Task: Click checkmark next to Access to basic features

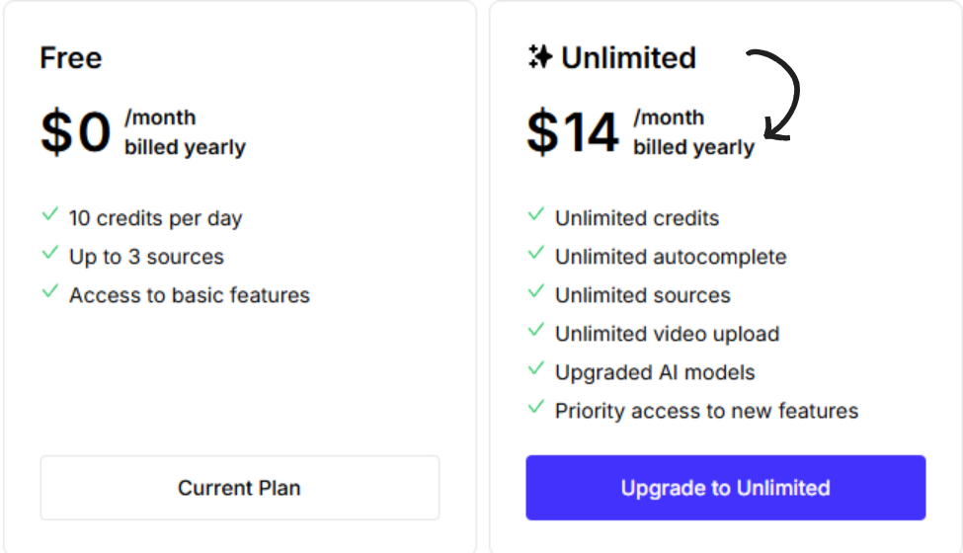Action: (x=50, y=292)
